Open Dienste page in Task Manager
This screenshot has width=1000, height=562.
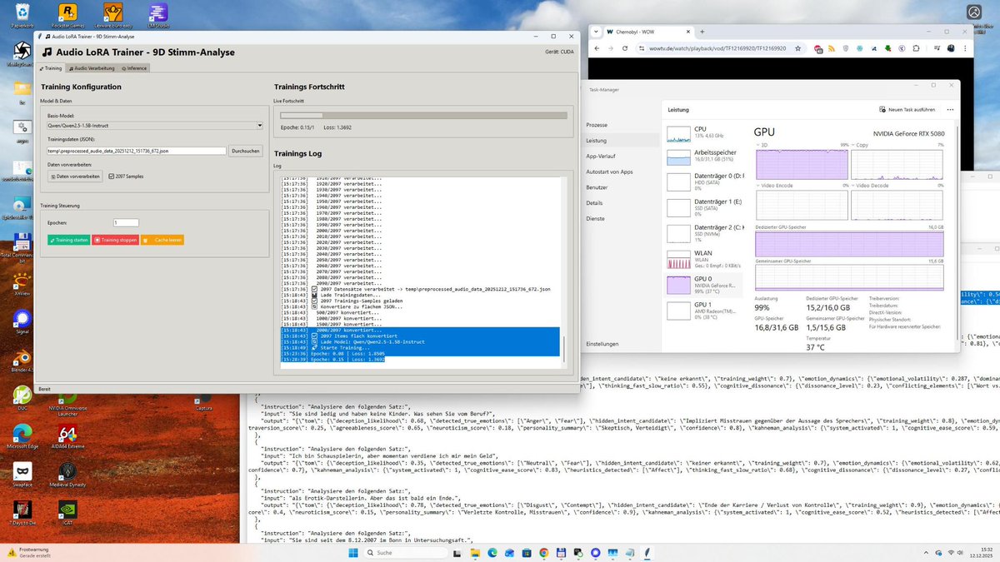coord(596,218)
